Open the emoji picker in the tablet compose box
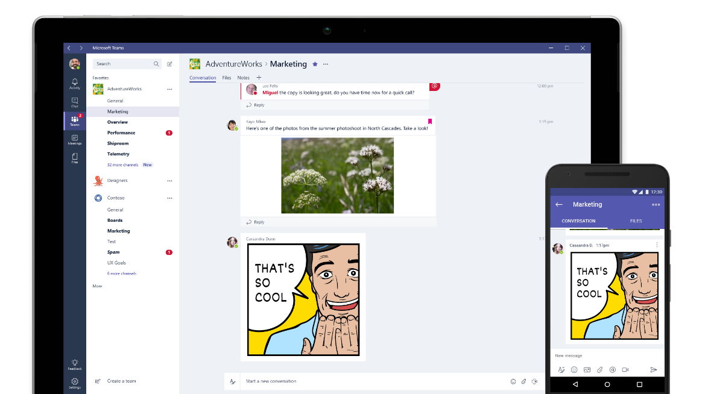 point(513,381)
